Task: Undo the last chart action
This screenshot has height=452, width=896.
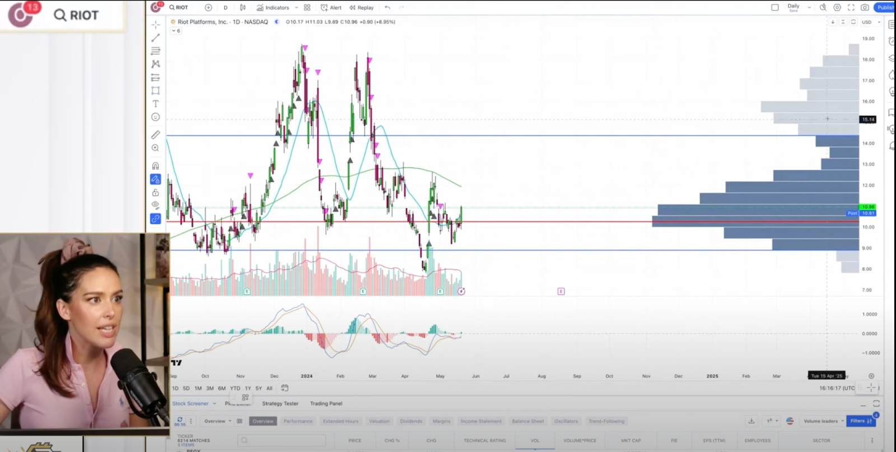Action: pos(388,7)
